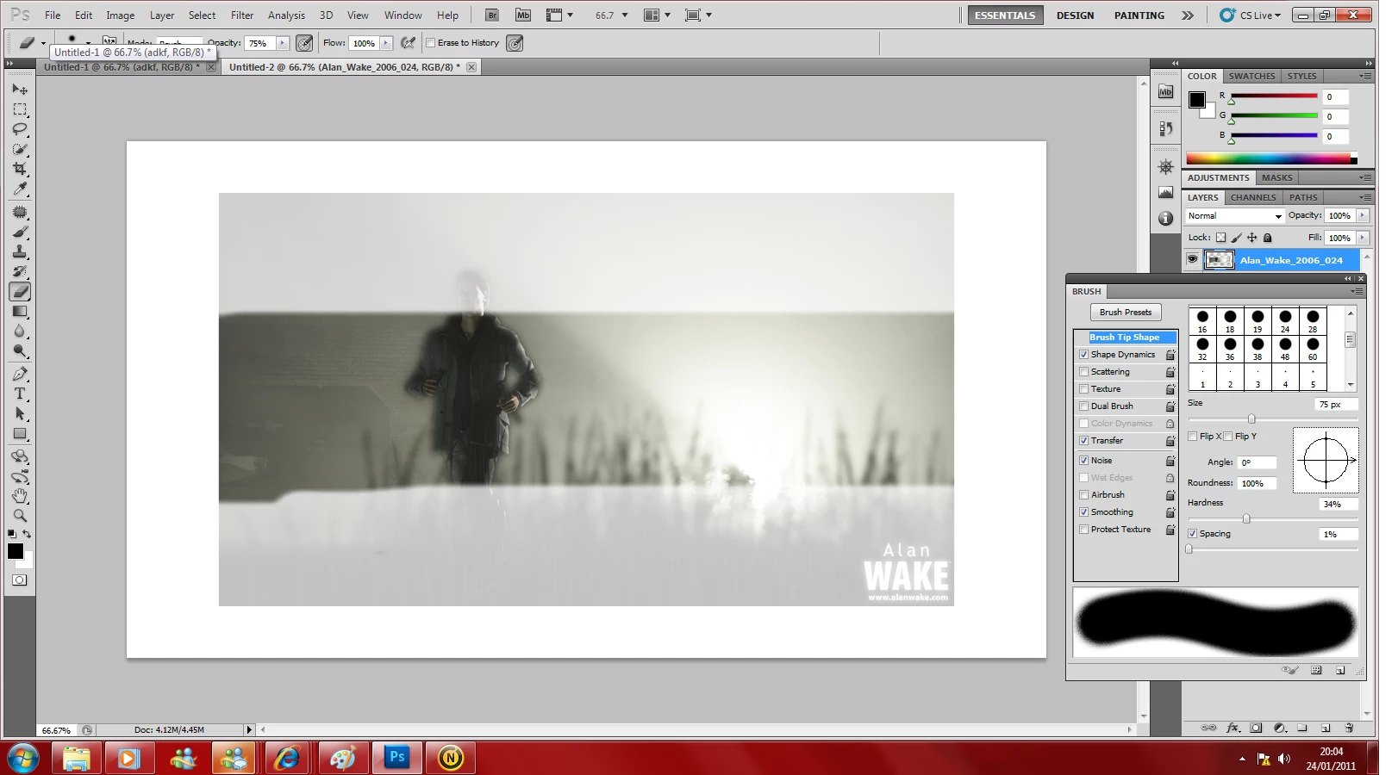This screenshot has height=775, width=1398.
Task: Disable Shape Dynamics checkbox
Action: click(1084, 355)
